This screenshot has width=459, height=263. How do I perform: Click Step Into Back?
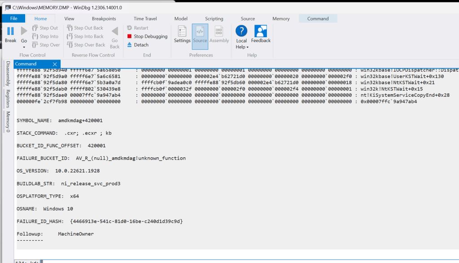(85, 36)
